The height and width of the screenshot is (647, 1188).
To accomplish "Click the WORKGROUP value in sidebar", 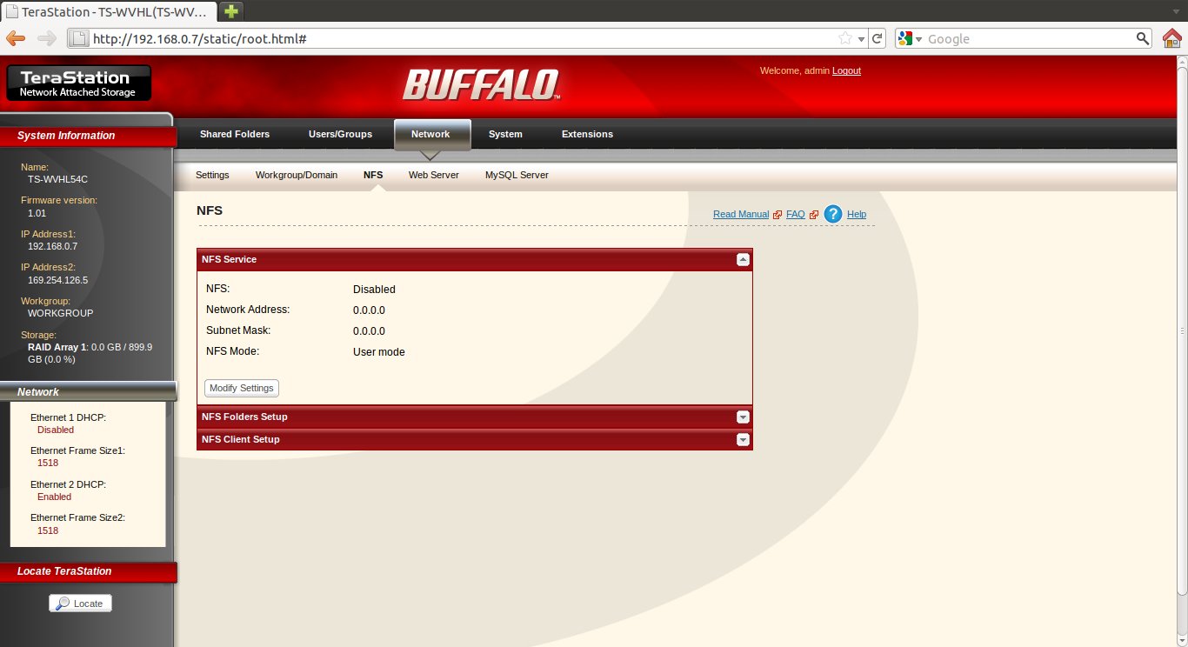I will pyautogui.click(x=61, y=313).
